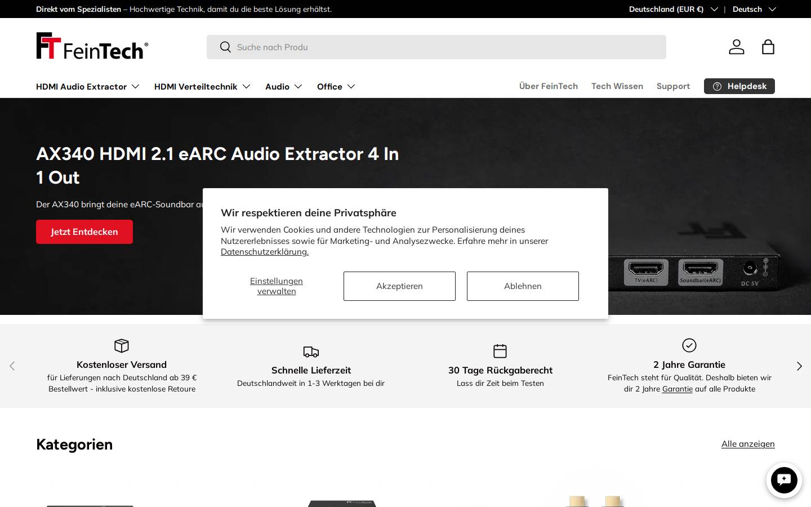811x507 pixels.
Task: Click the calendar icon above 30 Tage Rückgaberecht
Action: pyautogui.click(x=500, y=351)
